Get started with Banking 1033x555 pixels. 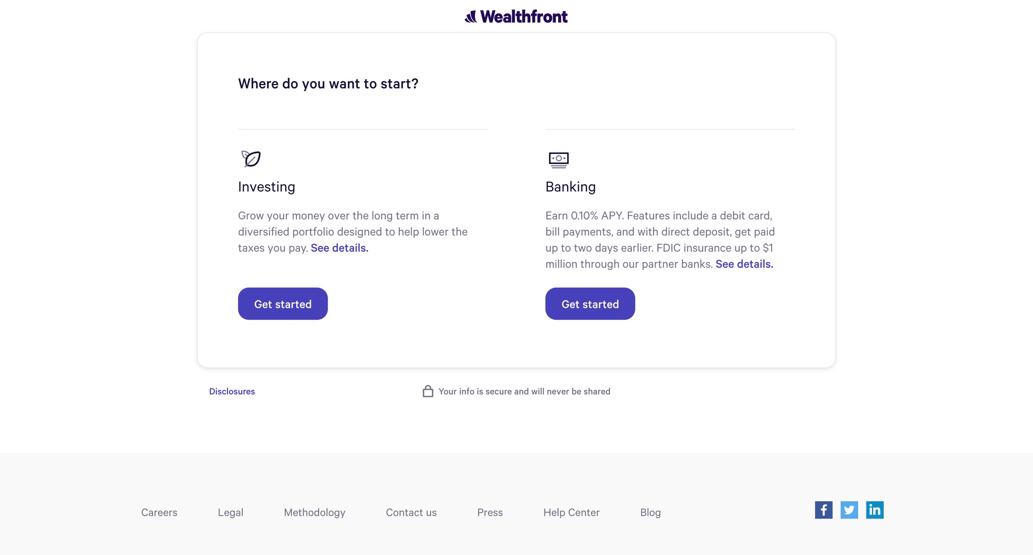590,304
